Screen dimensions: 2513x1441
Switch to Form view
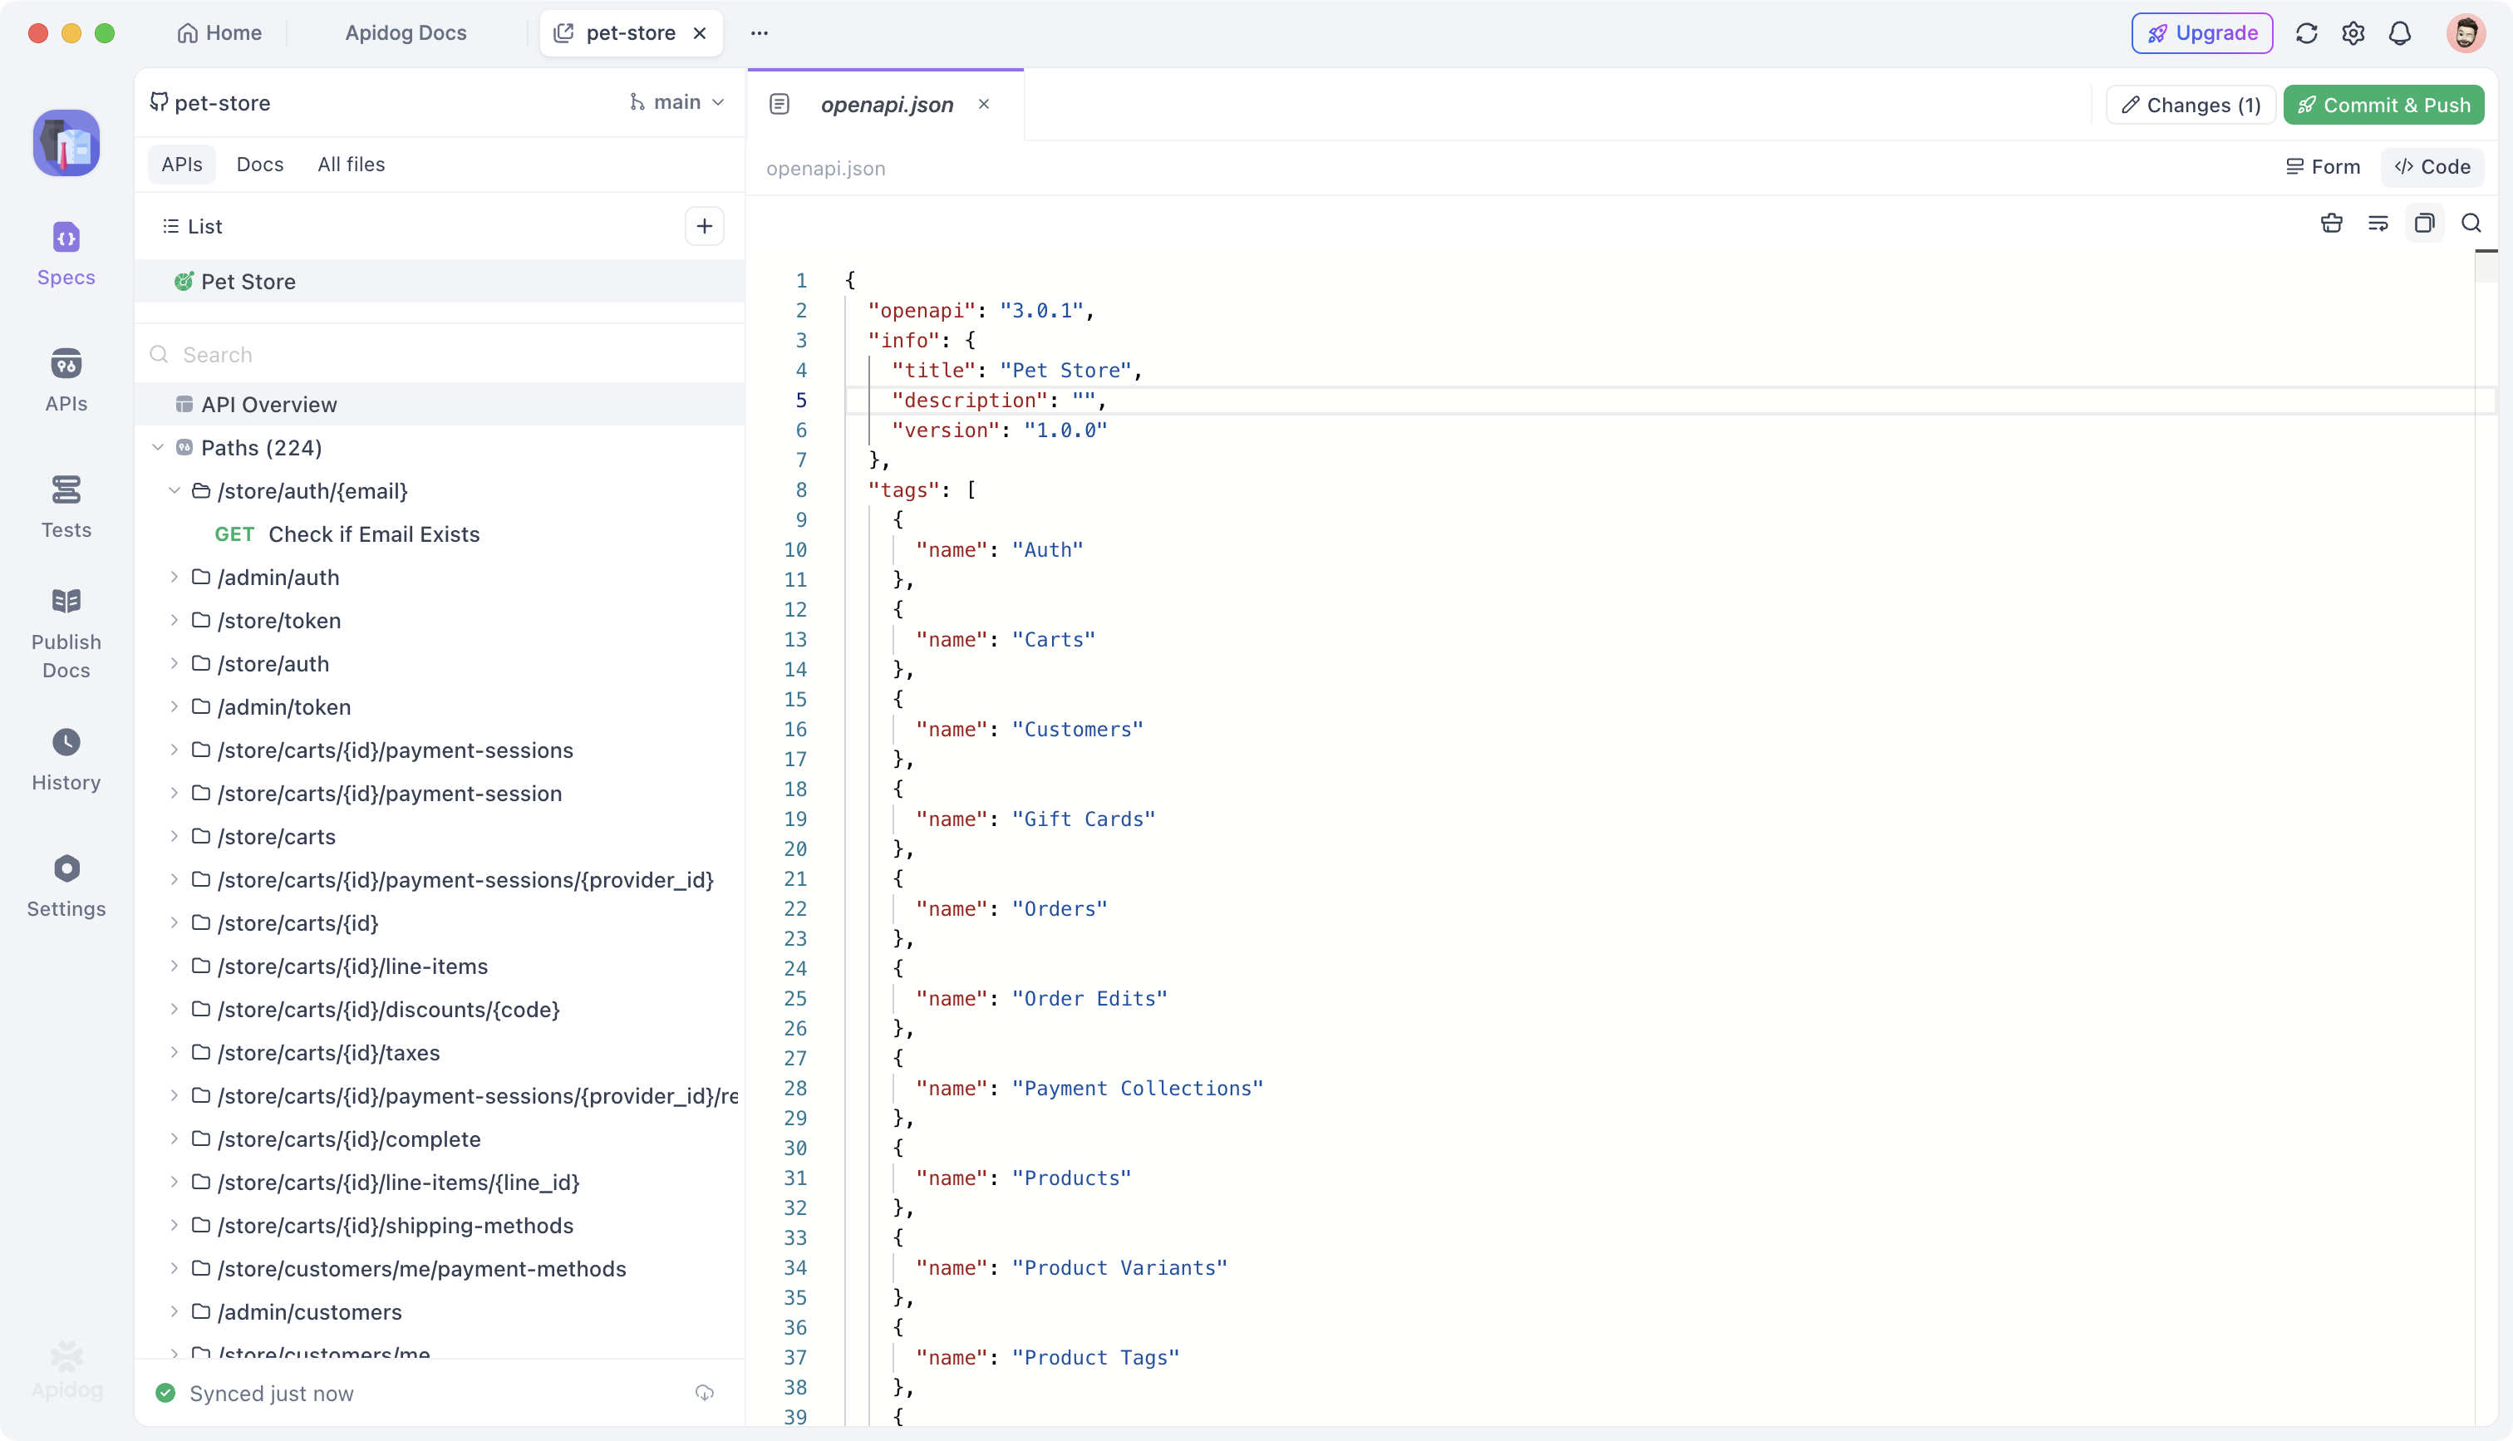point(2322,167)
